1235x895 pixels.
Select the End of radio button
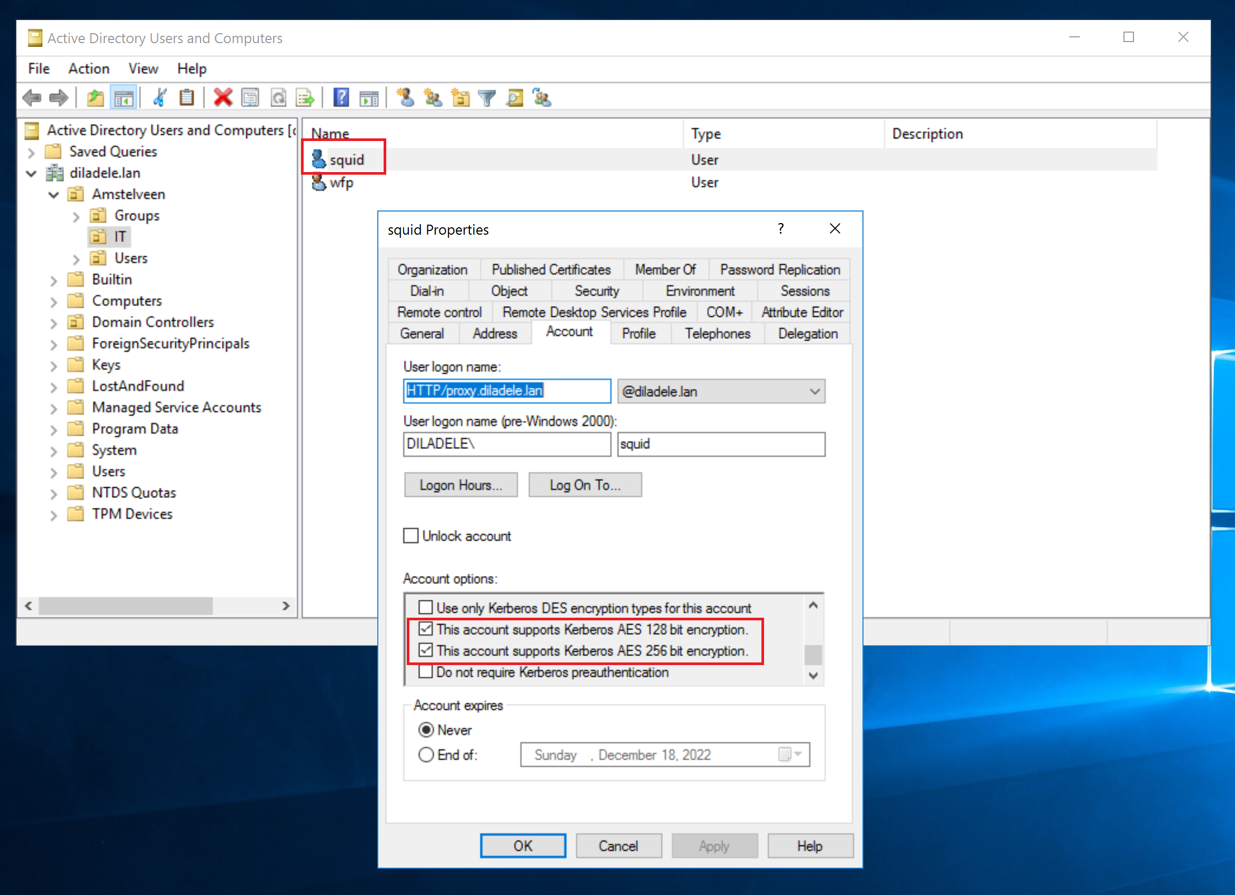[426, 755]
